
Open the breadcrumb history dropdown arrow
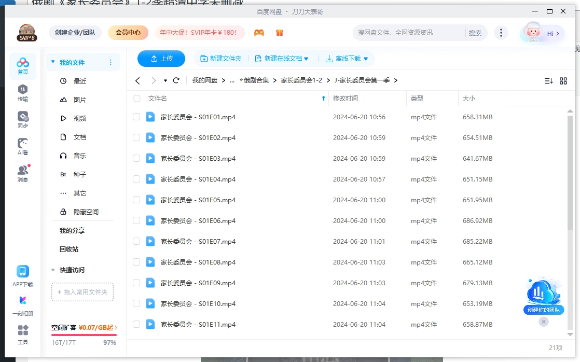pos(165,80)
